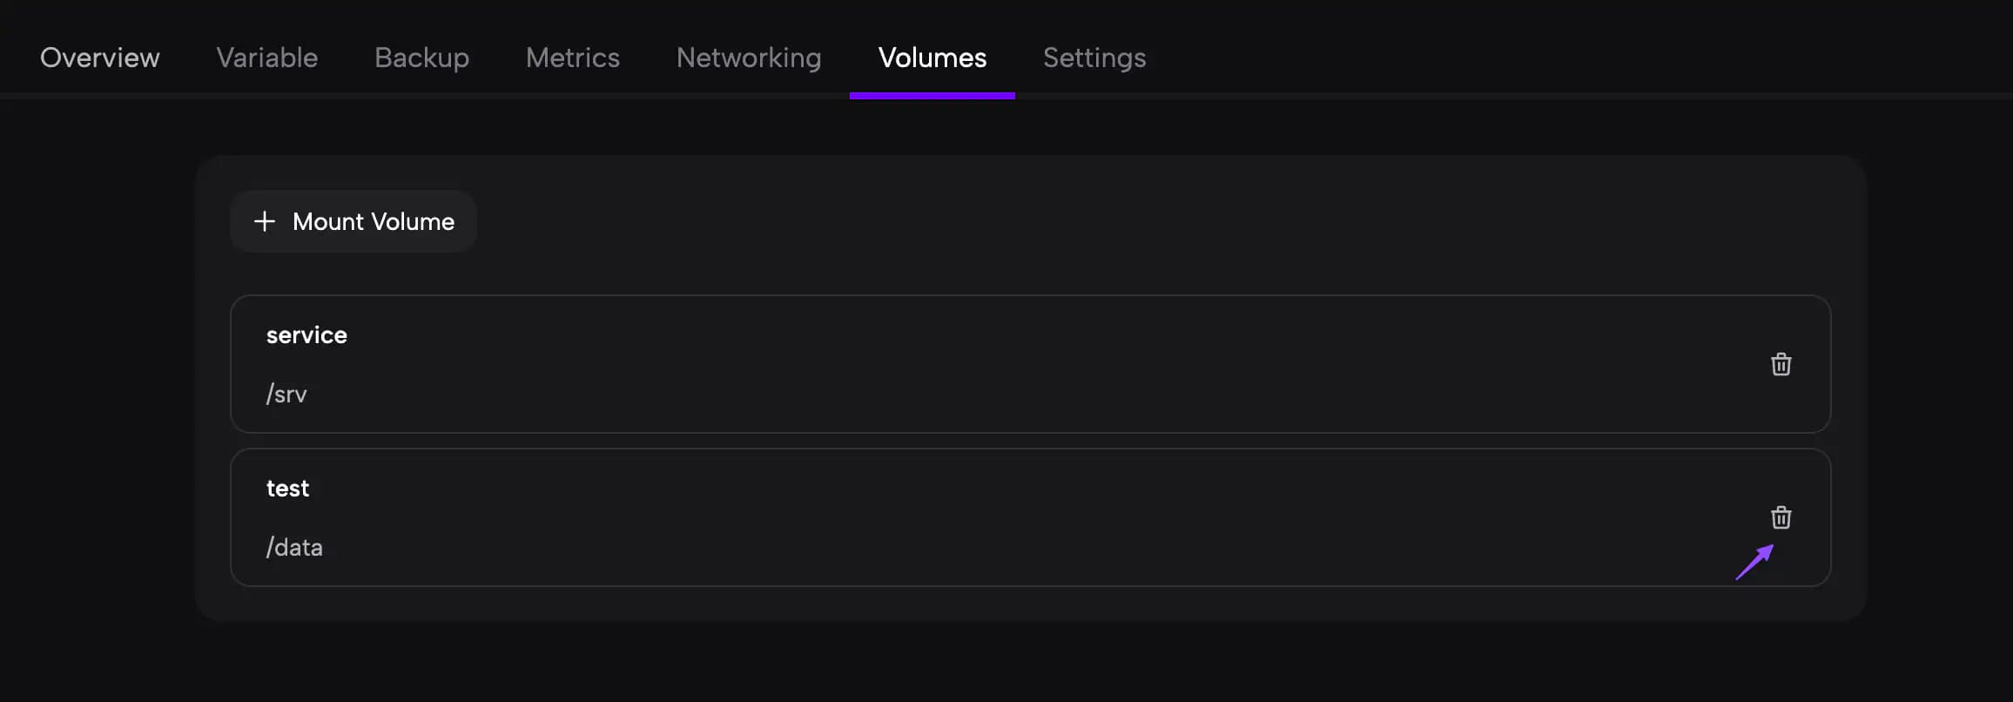
Task: Select the Volumes tab
Action: tap(932, 57)
